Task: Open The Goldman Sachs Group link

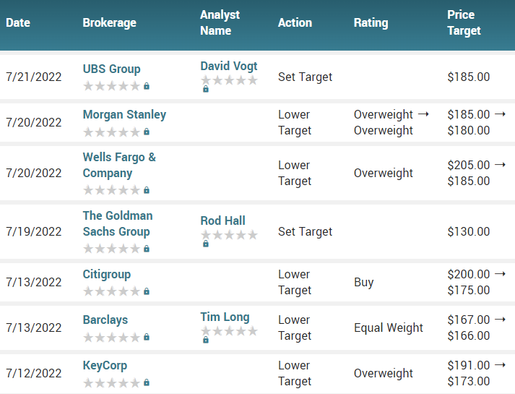Action: click(x=118, y=224)
